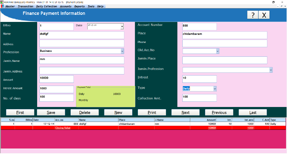Expand the Old.Acc.No dropdown
Screen dimensions: 289x155
coord(217,51)
